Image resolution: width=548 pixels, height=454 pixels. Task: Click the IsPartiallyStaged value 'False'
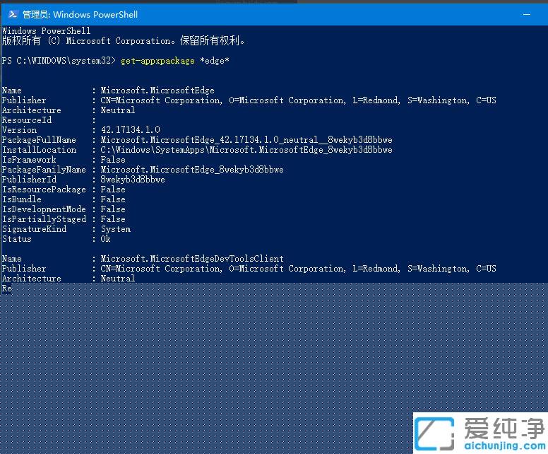(x=113, y=219)
